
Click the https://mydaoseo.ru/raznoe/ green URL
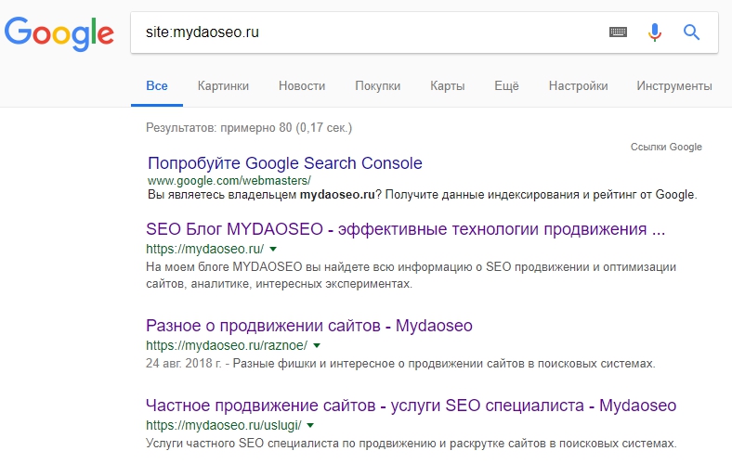[227, 345]
